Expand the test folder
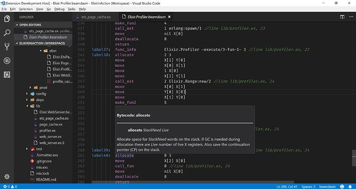 tap(39, 149)
